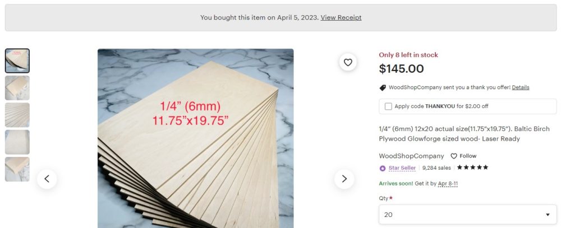Click the main plywood product image

195,140
